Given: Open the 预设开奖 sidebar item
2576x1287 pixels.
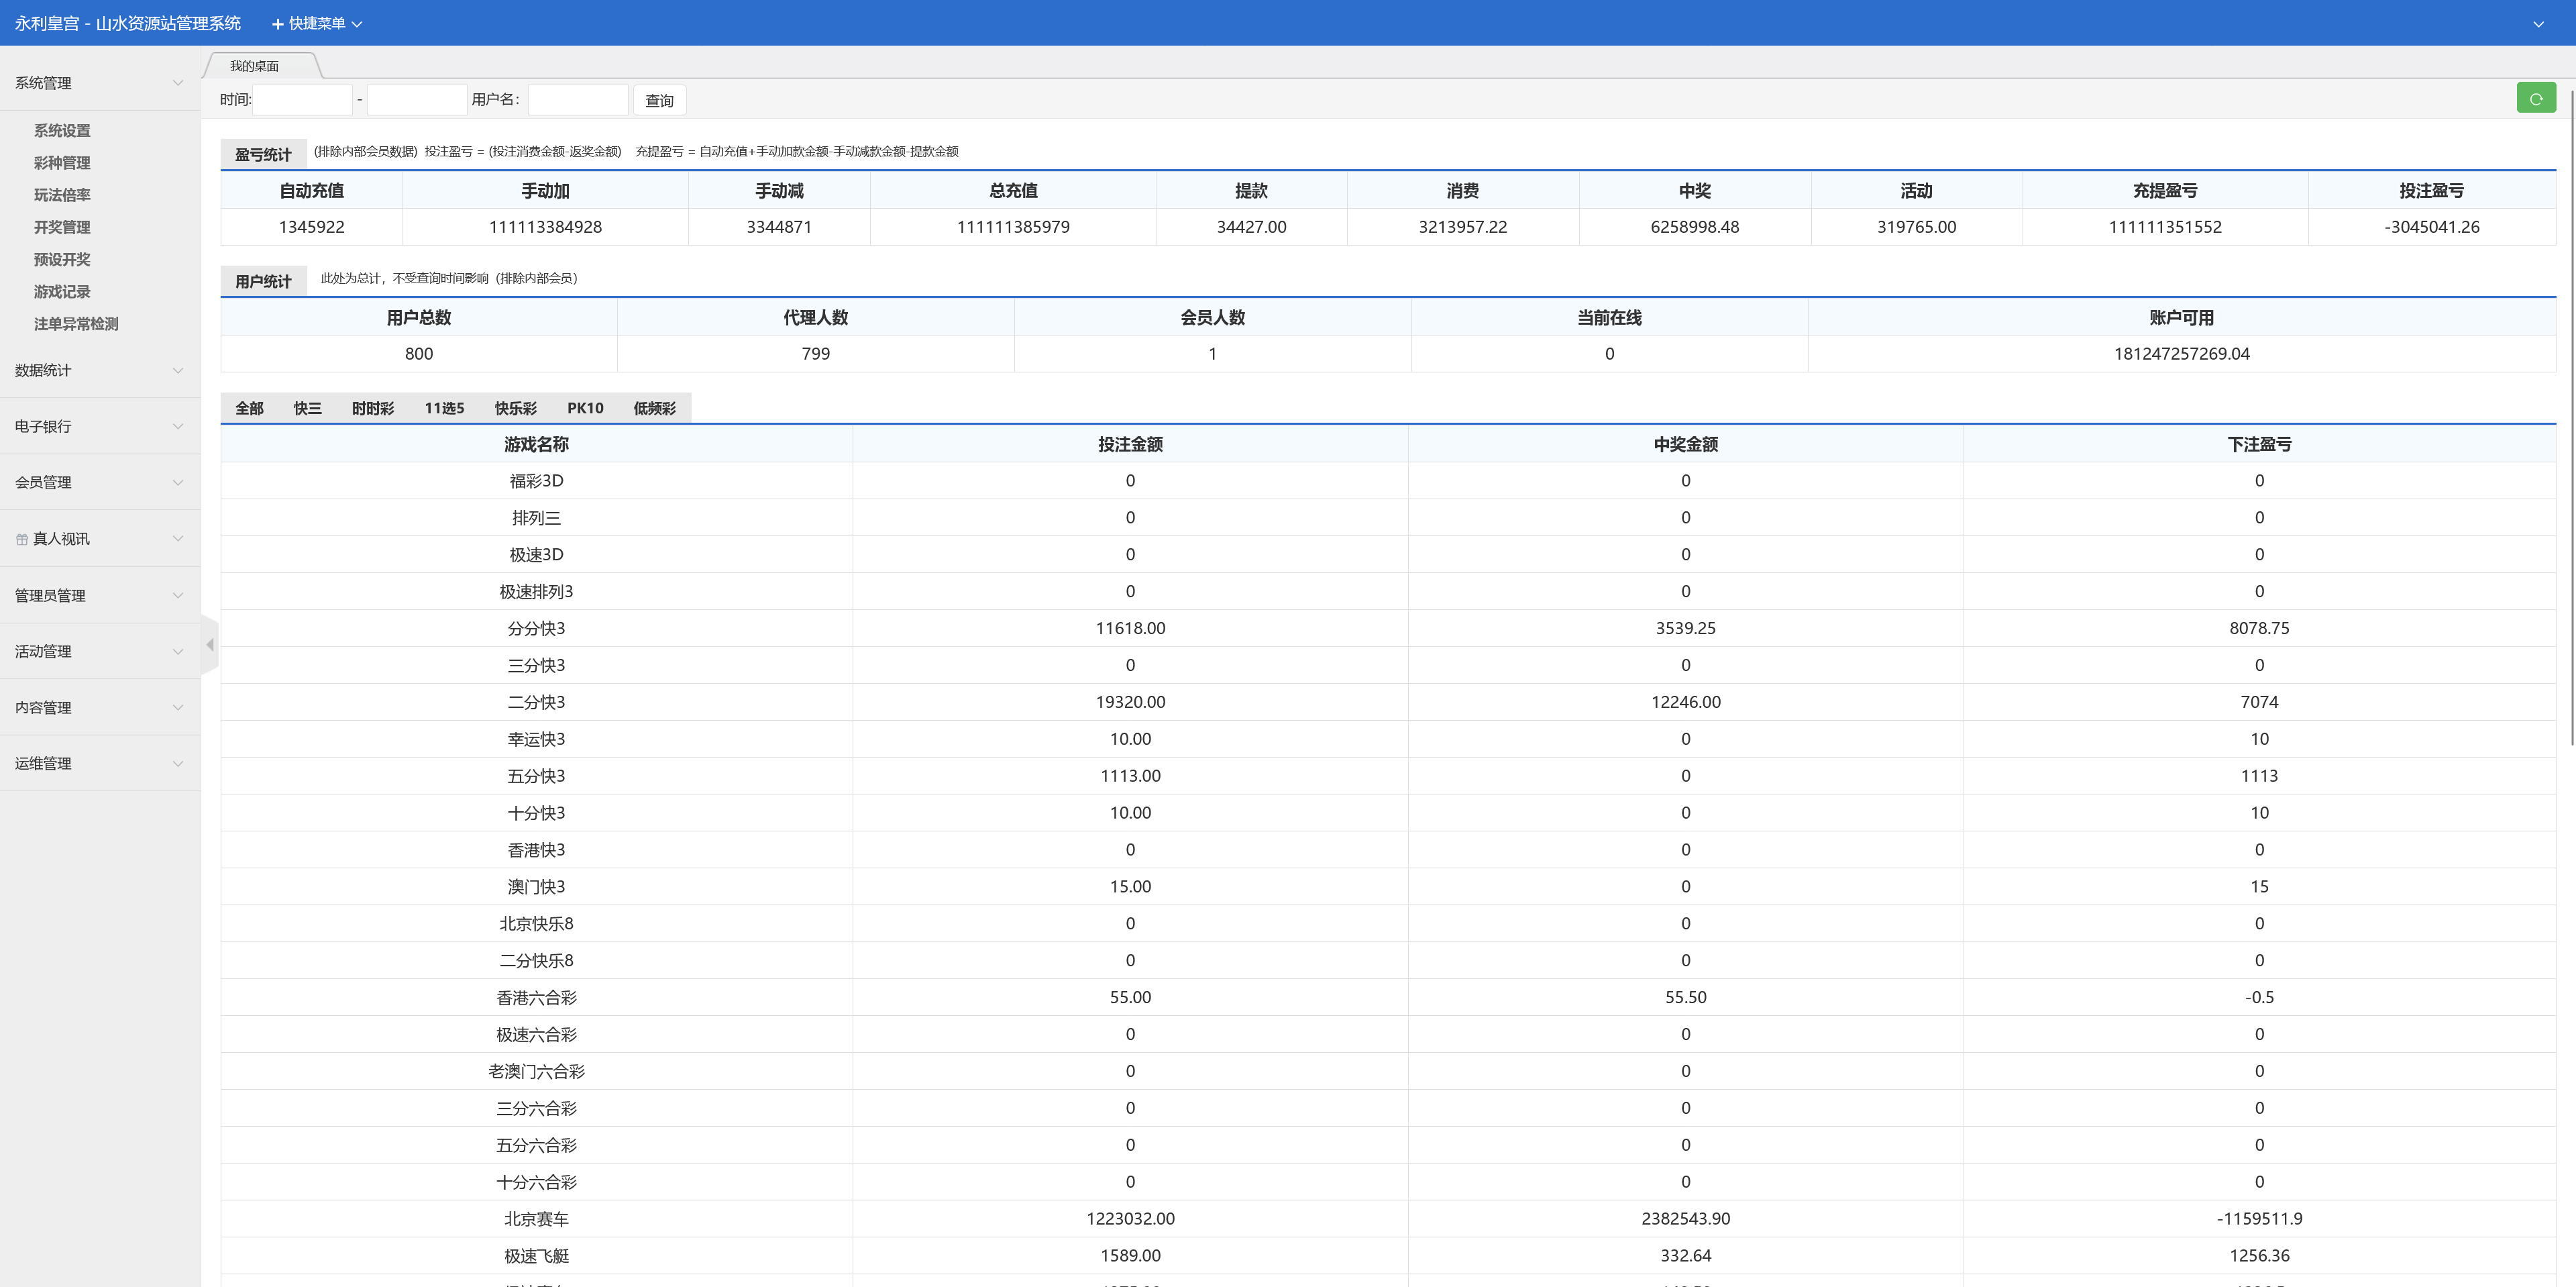Looking at the screenshot, I should click(62, 260).
